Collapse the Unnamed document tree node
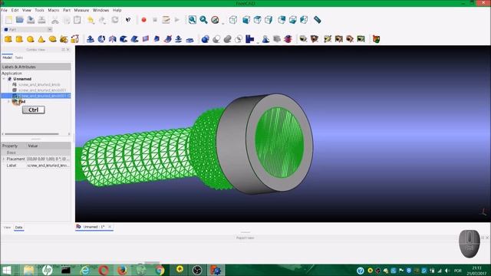 point(4,79)
